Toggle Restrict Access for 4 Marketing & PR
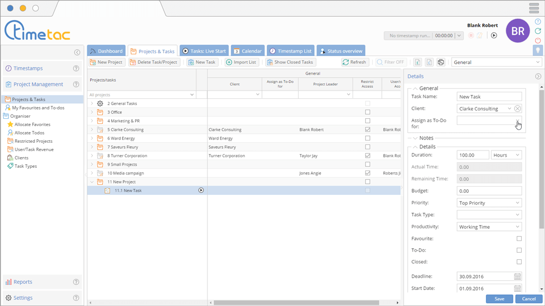Image resolution: width=545 pixels, height=306 pixels. [x=368, y=121]
